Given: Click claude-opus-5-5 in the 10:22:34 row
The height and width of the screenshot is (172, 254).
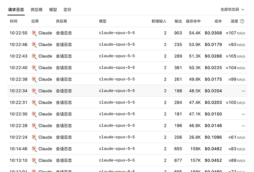Looking at the screenshot, I should pos(117,91).
